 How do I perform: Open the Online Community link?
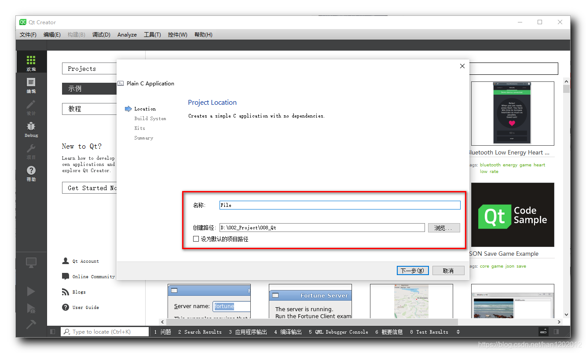point(93,277)
